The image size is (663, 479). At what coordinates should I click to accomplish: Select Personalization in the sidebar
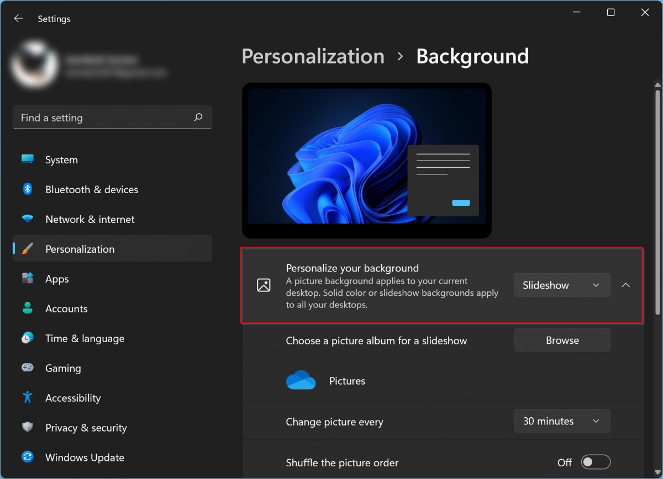pos(112,249)
